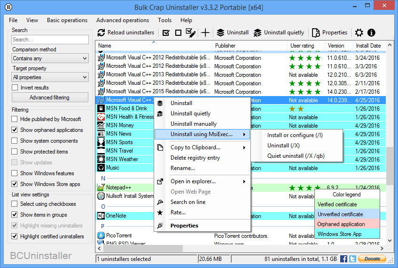Check the Invert results option
The image size is (398, 268).
coord(15,88)
